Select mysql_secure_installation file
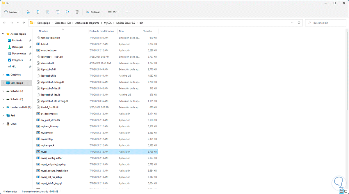 tap(96, 171)
